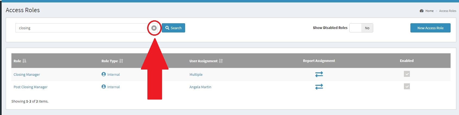Click Internal role type for Post Closing Manager
Screen dimensions: 459x115
tap(113, 87)
